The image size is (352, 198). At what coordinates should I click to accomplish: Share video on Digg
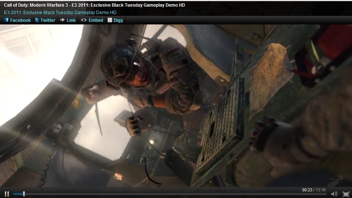tap(115, 20)
